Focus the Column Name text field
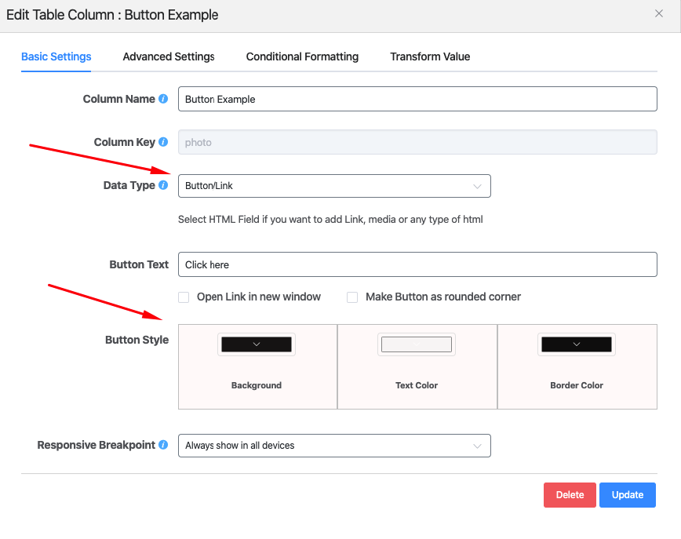The width and height of the screenshot is (681, 539). [x=417, y=99]
